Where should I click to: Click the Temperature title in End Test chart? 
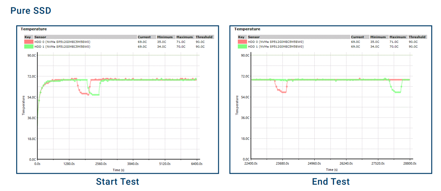click(x=247, y=29)
